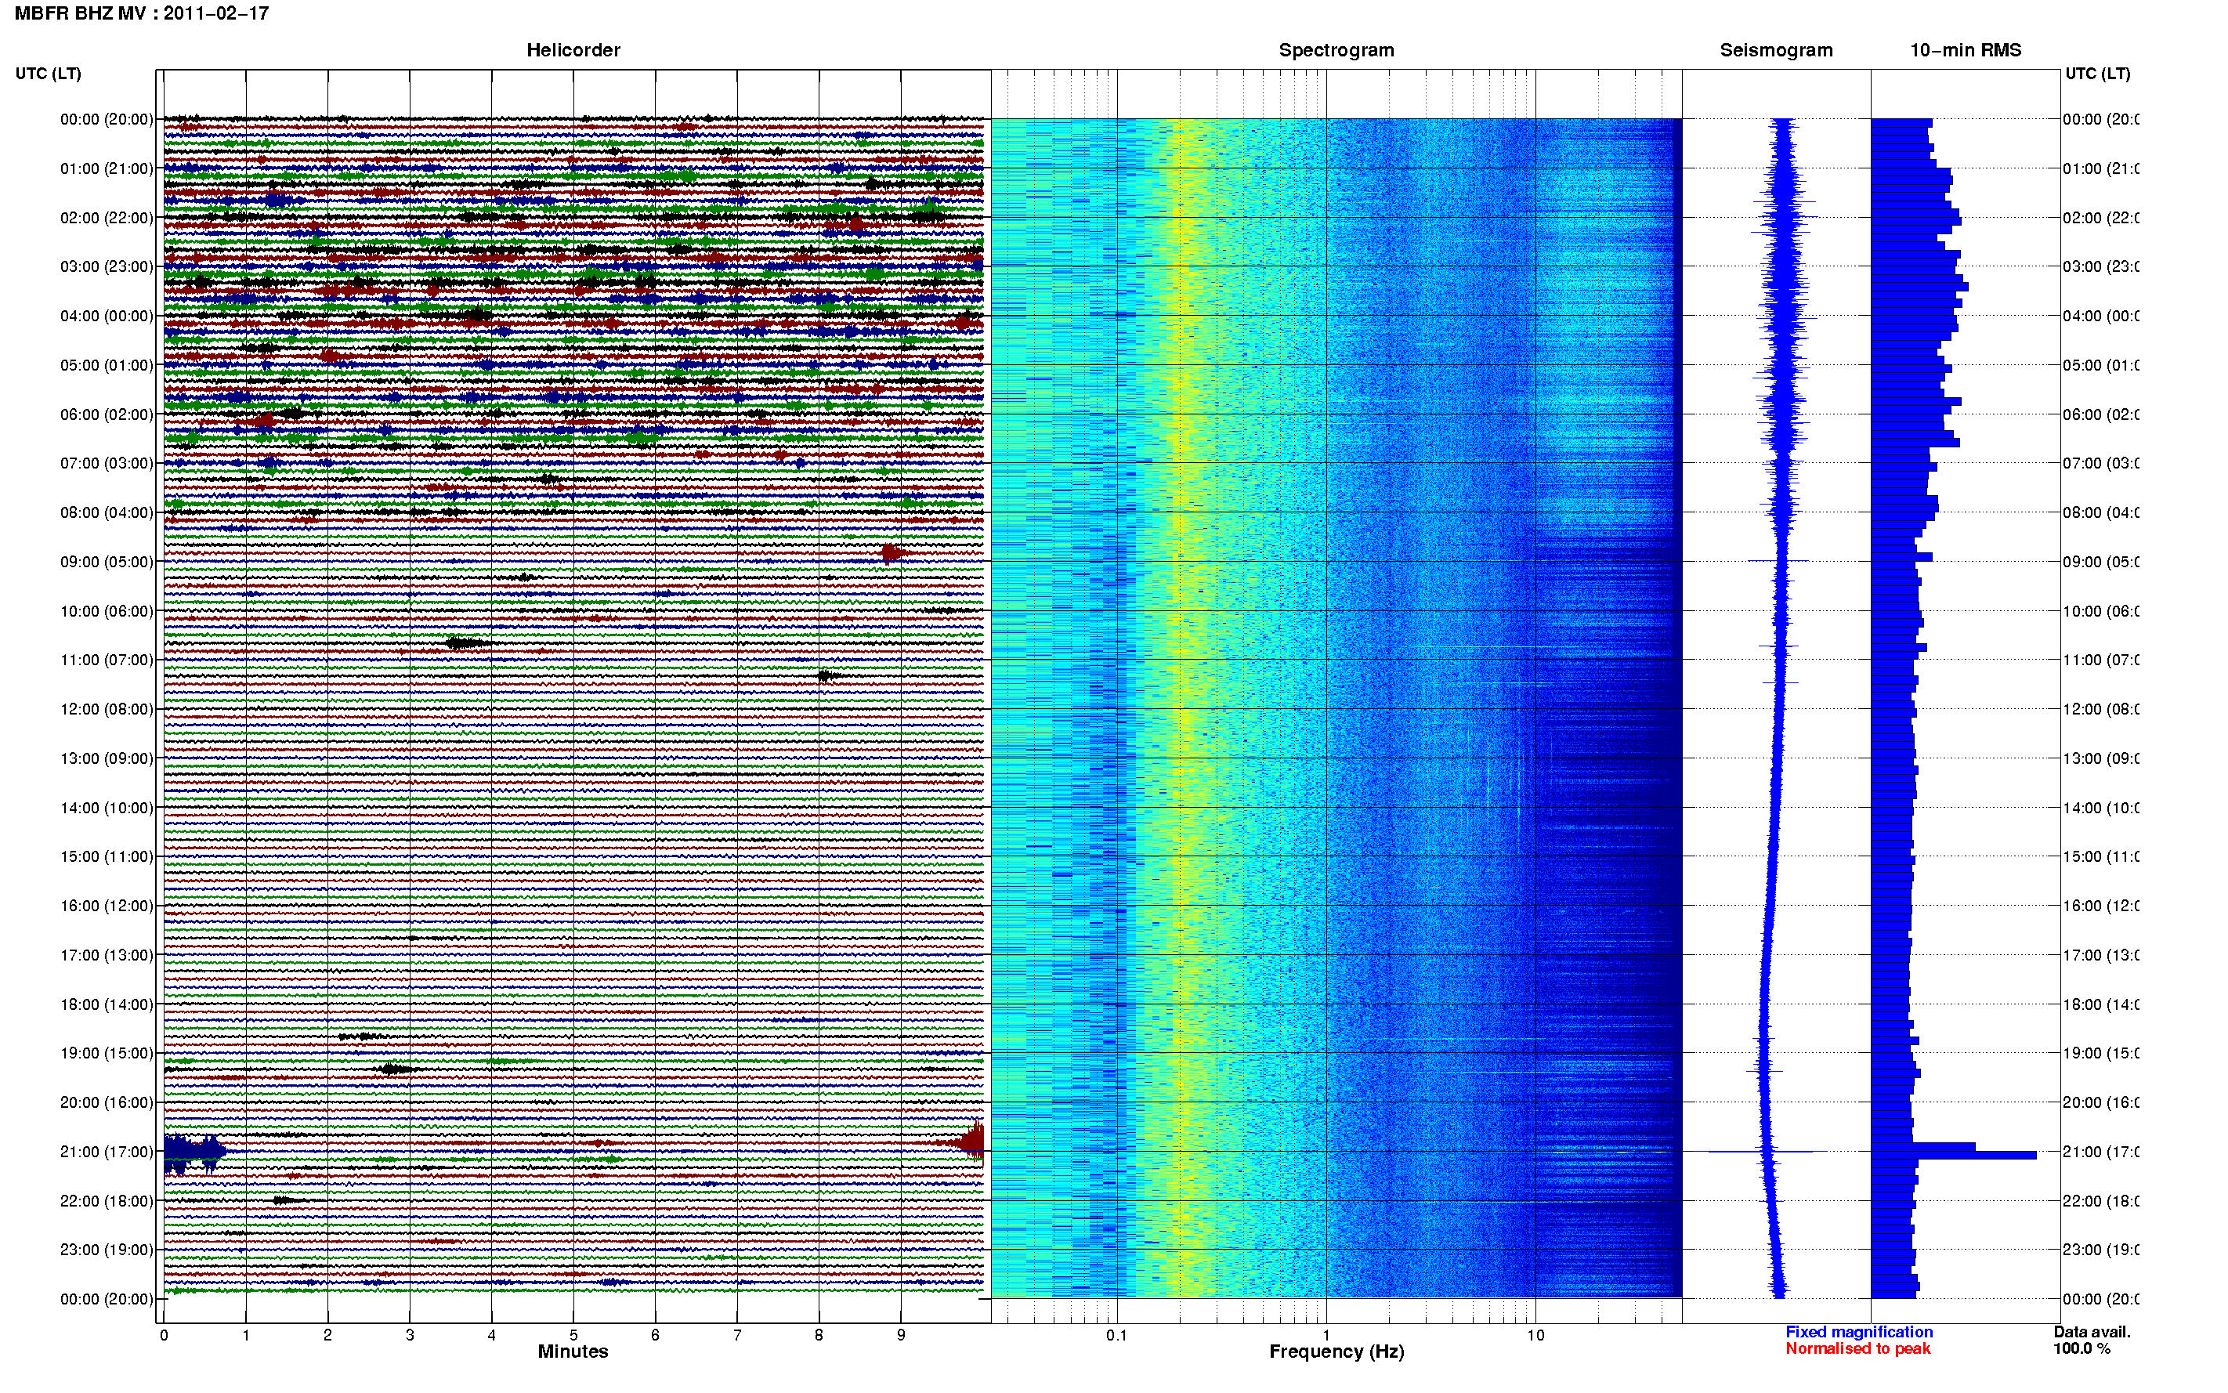Select the 'Helicorder' panel heading
2228x1393 pixels.
[573, 51]
